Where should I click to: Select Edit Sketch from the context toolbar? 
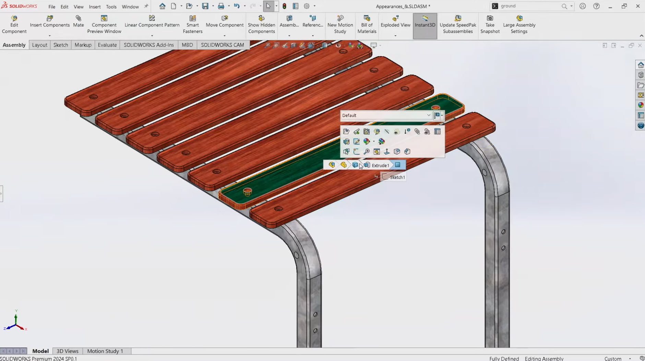click(357, 141)
